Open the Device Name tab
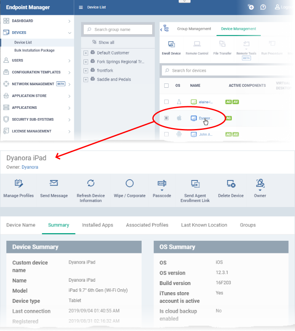295x331 pixels. [x=21, y=225]
